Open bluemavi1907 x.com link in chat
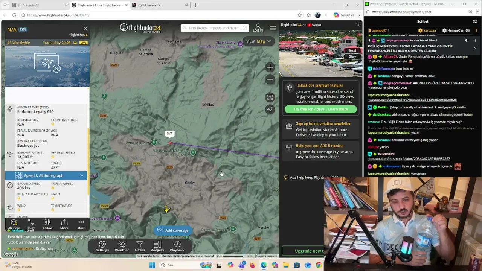Screen dimensions: 482x271 coord(412,100)
